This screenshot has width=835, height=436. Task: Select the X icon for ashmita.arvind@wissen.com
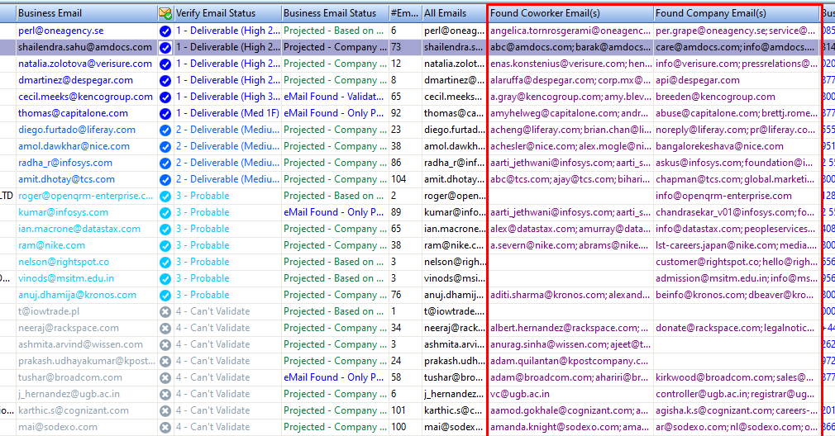tap(165, 344)
